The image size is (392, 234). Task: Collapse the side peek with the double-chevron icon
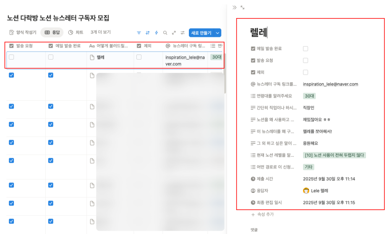(234, 8)
